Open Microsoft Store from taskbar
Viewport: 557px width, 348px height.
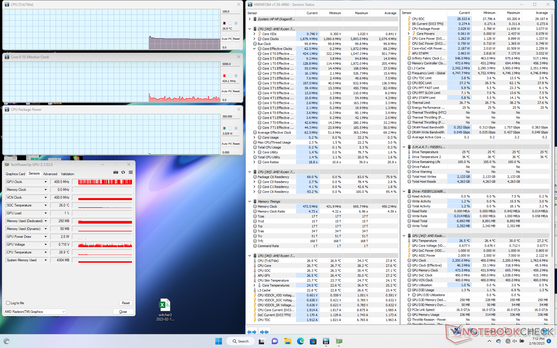click(313, 341)
